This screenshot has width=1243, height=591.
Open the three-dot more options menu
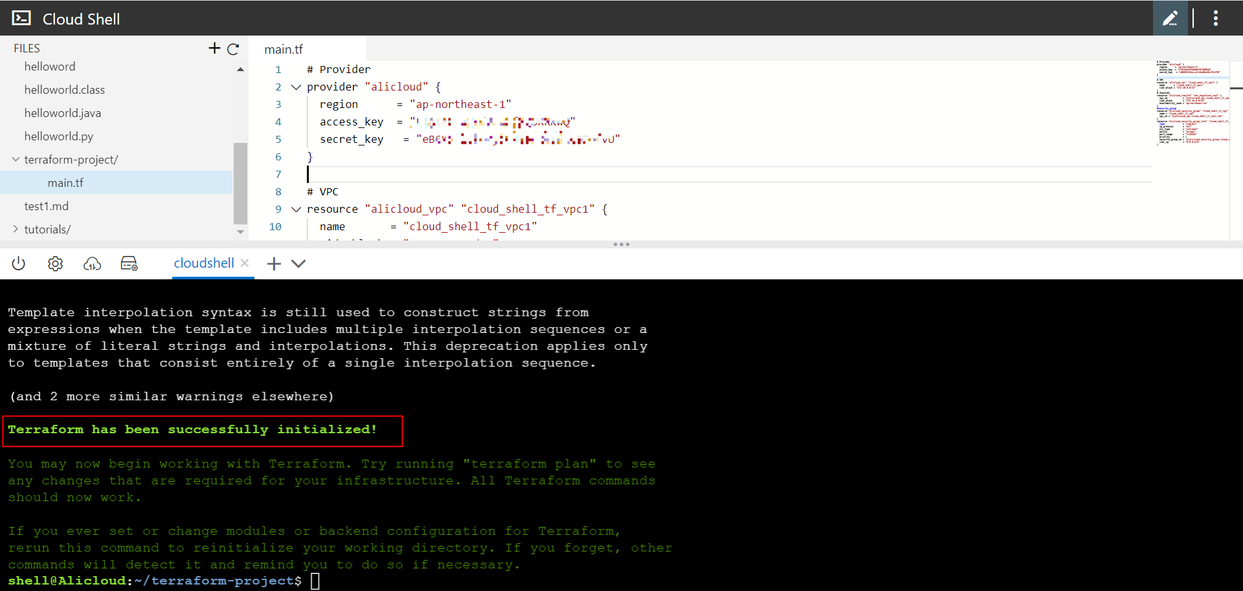pos(1215,18)
